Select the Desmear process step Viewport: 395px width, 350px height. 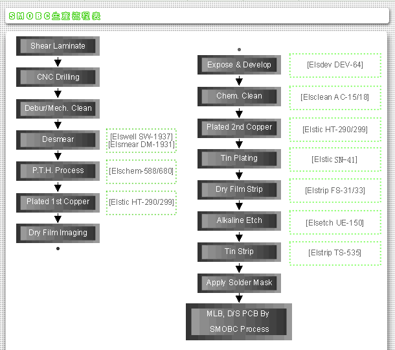point(58,139)
